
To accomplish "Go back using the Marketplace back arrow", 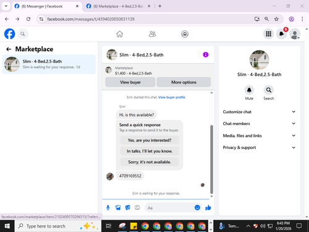I will (x=9, y=49).
